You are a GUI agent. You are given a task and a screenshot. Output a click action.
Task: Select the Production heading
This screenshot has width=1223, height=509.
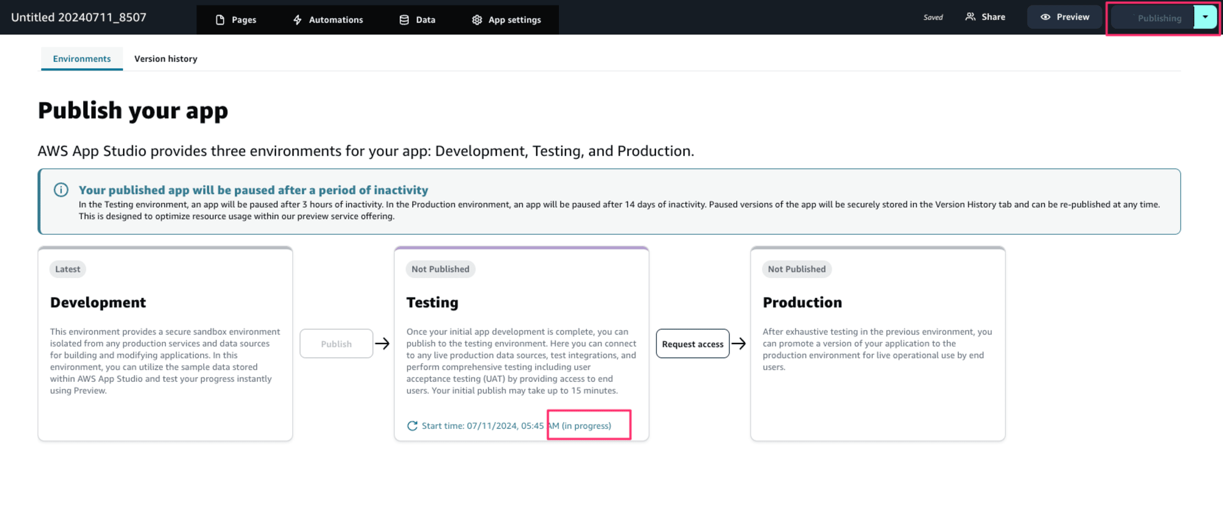(x=802, y=302)
